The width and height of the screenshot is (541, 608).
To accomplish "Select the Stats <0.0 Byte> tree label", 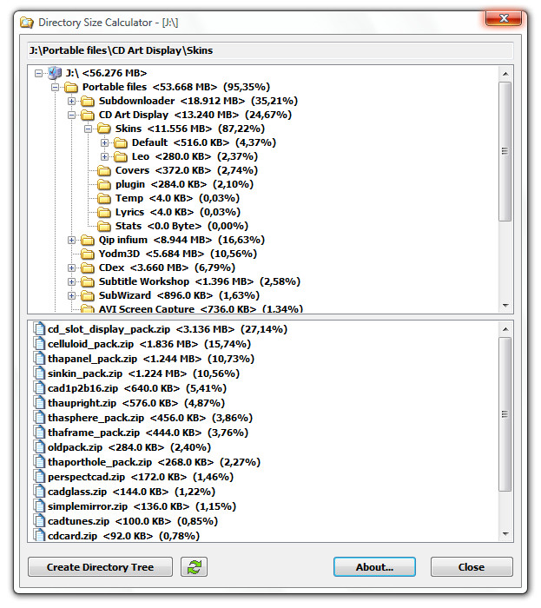I will [x=181, y=226].
